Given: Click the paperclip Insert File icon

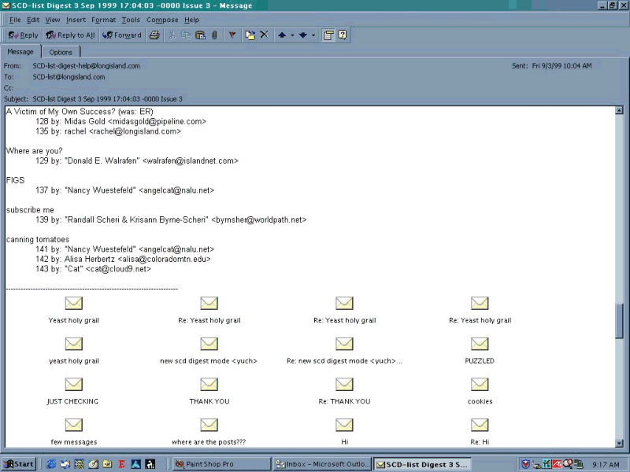Looking at the screenshot, I should (213, 35).
